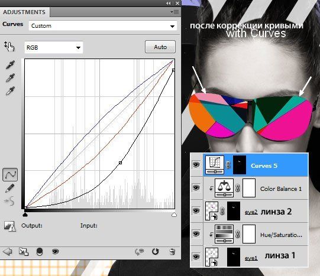The height and width of the screenshot is (276, 320).
Task: Hide the Hue/Saturation layer
Action: pyautogui.click(x=196, y=234)
